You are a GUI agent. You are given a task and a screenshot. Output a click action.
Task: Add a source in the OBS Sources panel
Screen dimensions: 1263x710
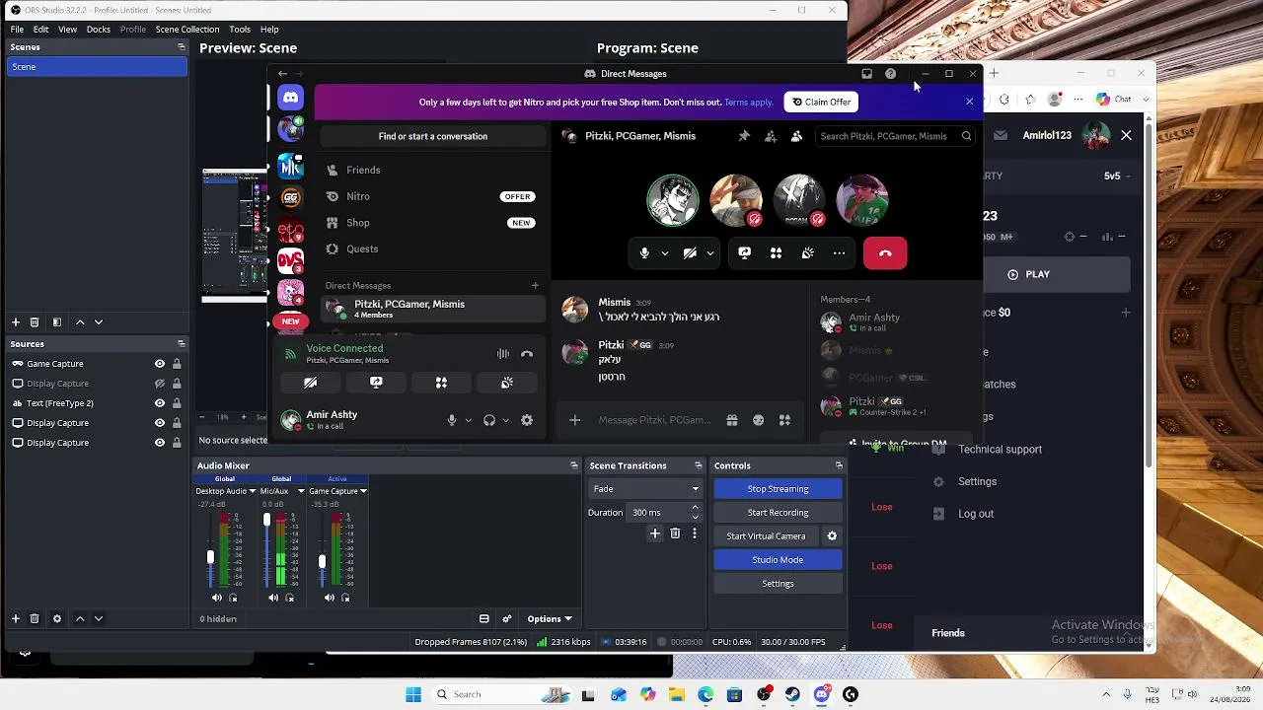(16, 618)
